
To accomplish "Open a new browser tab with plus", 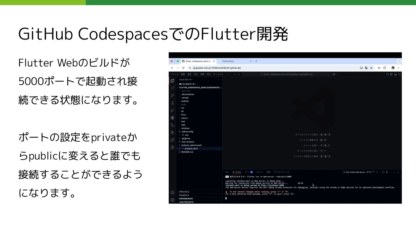I will pyautogui.click(x=256, y=61).
